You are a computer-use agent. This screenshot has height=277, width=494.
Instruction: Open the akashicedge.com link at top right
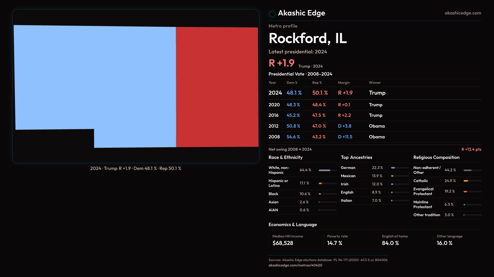[x=463, y=13]
